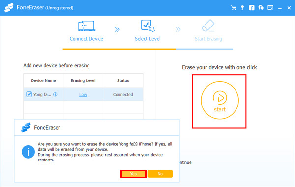Open the menu list icon in title bar
This screenshot has width=295, height=187.
pos(270,8)
